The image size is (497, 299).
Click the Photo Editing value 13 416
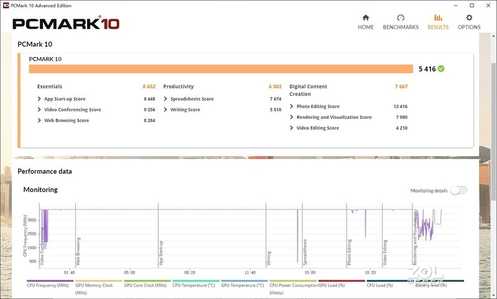[400, 106]
